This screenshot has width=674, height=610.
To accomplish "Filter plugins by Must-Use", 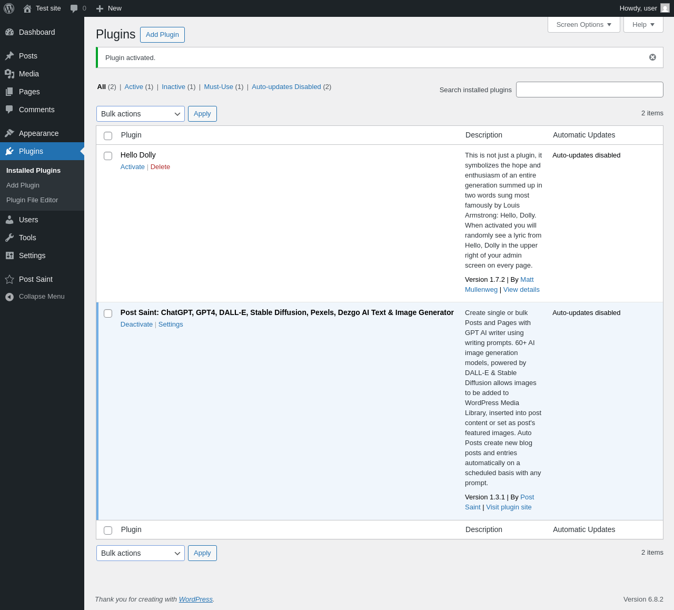I will pos(219,87).
